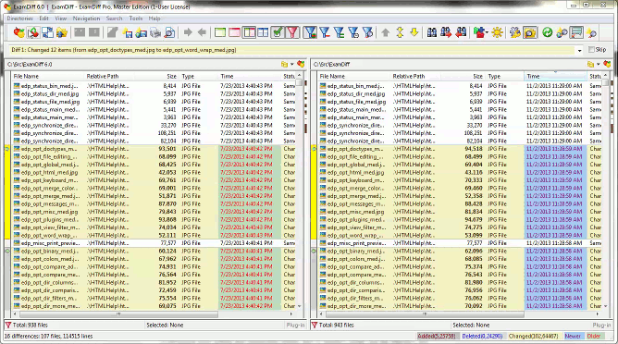Click the star with magnifier icon
Viewport: 618px width, 344px height.
tap(591, 32)
